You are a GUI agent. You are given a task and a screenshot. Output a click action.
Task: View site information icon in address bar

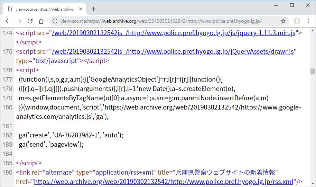point(55,21)
